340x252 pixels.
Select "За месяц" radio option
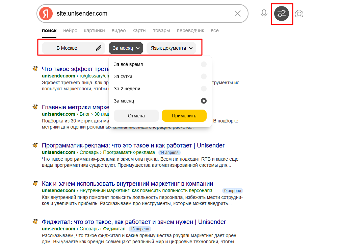204,101
